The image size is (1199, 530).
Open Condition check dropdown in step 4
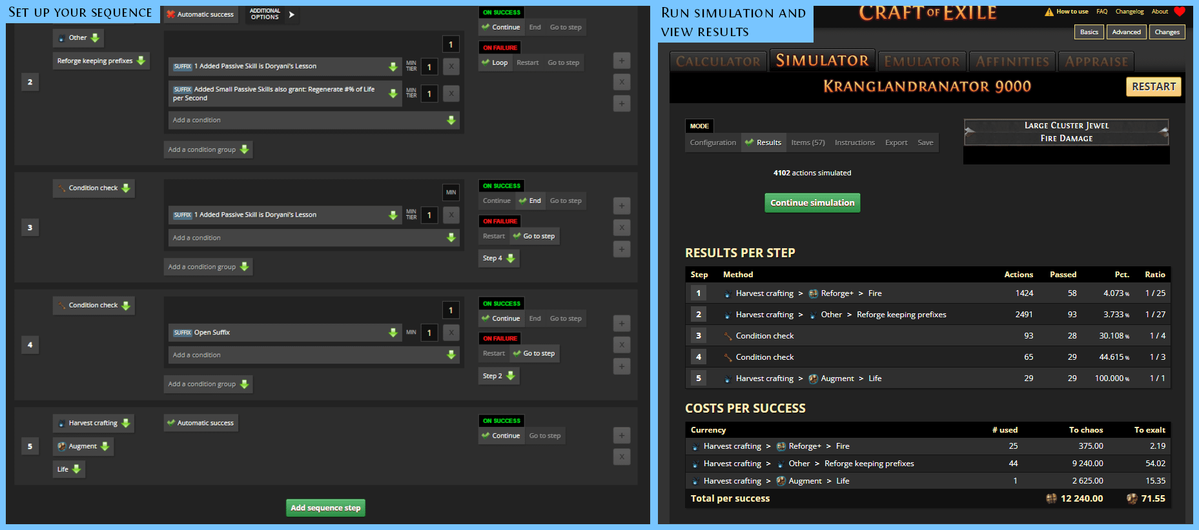tap(94, 306)
